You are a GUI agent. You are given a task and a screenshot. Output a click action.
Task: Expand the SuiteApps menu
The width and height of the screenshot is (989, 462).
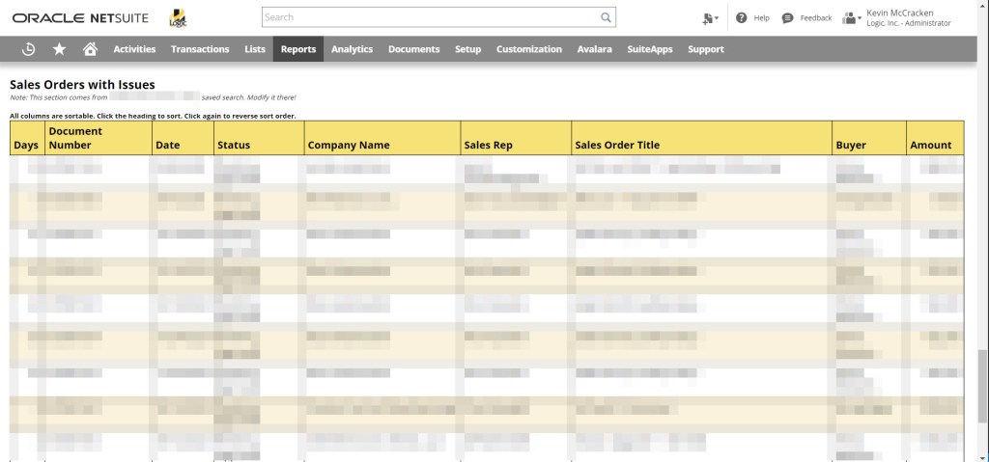[x=649, y=49]
